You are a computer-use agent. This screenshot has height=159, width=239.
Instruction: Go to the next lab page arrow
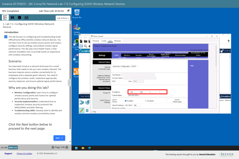[67, 147]
